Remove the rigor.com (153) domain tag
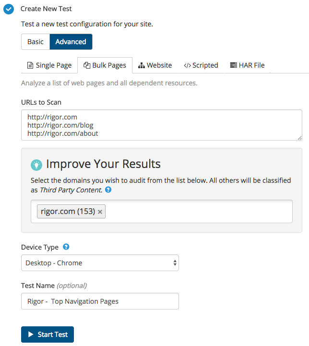 click(100, 212)
